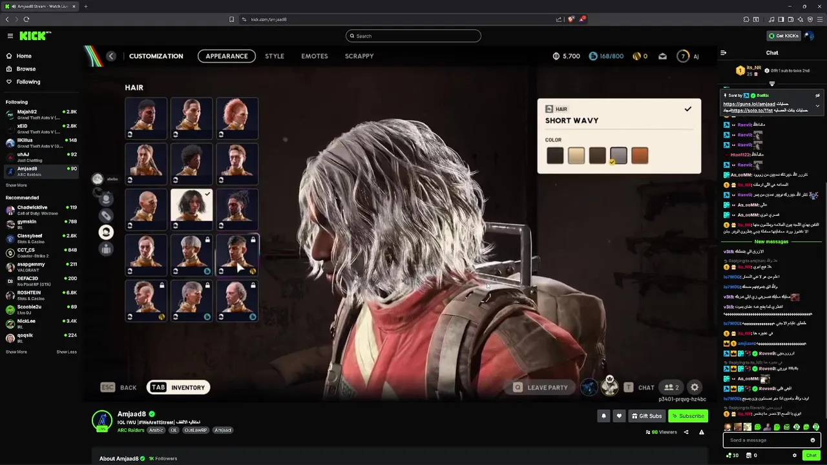The height and width of the screenshot is (465, 827).
Task: Click the back arrow beside CUSTOMIZATION
Action: click(111, 56)
